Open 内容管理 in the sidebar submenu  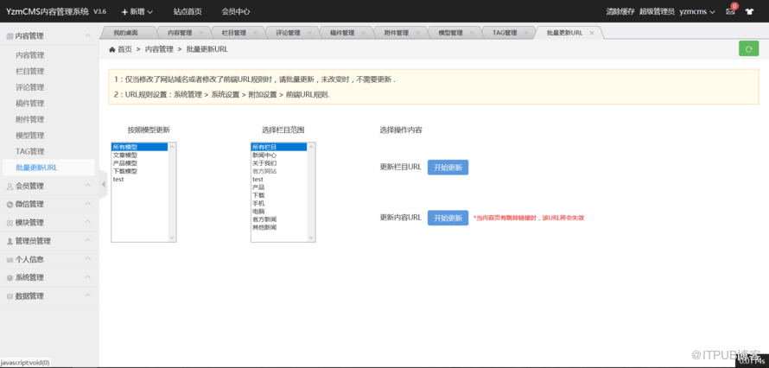(x=30, y=55)
